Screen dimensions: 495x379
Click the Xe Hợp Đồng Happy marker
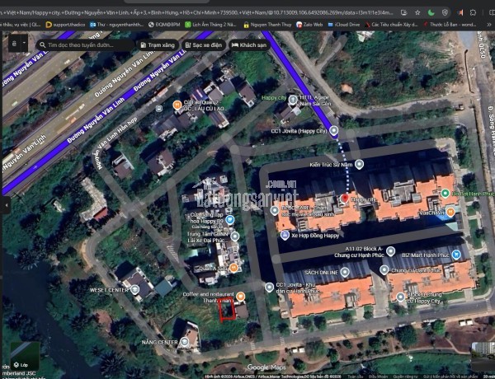click(x=285, y=235)
